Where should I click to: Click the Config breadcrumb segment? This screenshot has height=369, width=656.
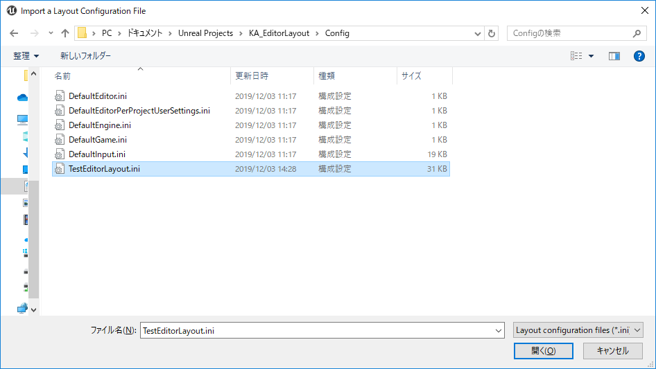coord(337,33)
